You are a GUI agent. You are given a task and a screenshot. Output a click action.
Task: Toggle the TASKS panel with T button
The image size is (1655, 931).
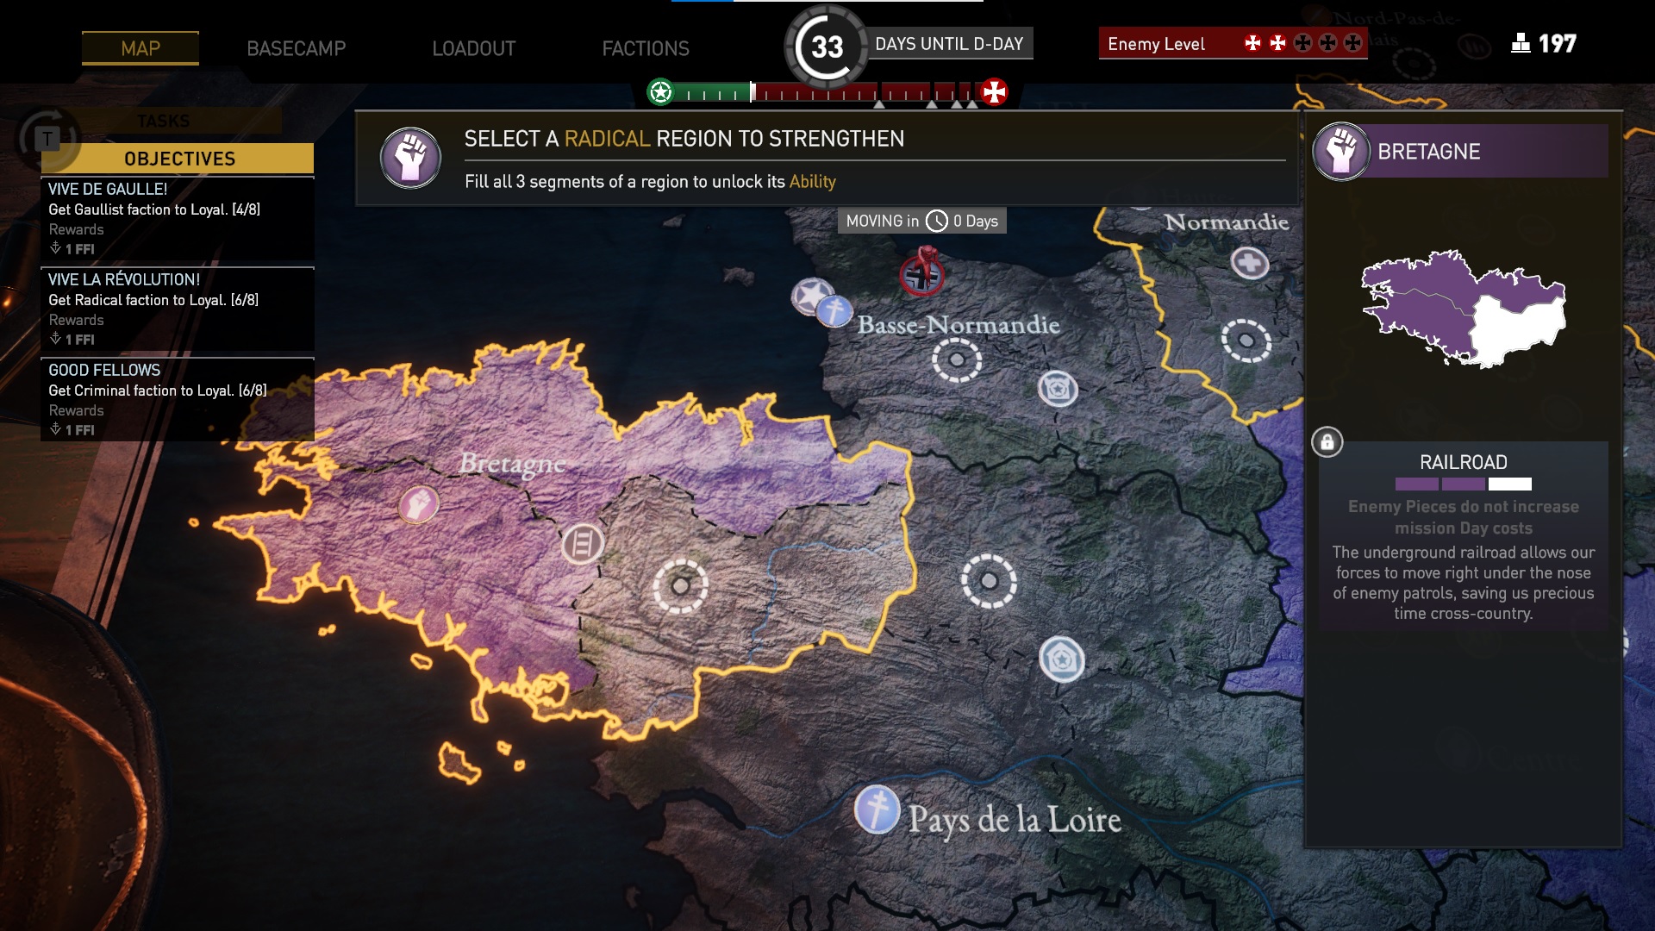click(x=47, y=138)
